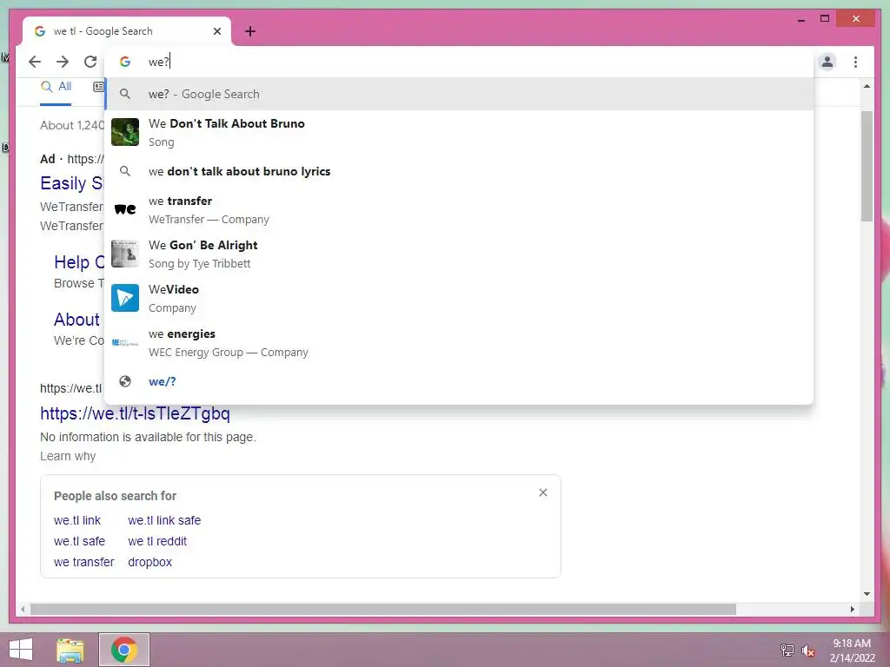Screen dimensions: 890x667
Task: Minimize the Chrome window
Action: [x=800, y=19]
